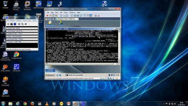Click the CamStudio screen annotations icon
The height and width of the screenshot is (106, 188).
tap(26, 24)
